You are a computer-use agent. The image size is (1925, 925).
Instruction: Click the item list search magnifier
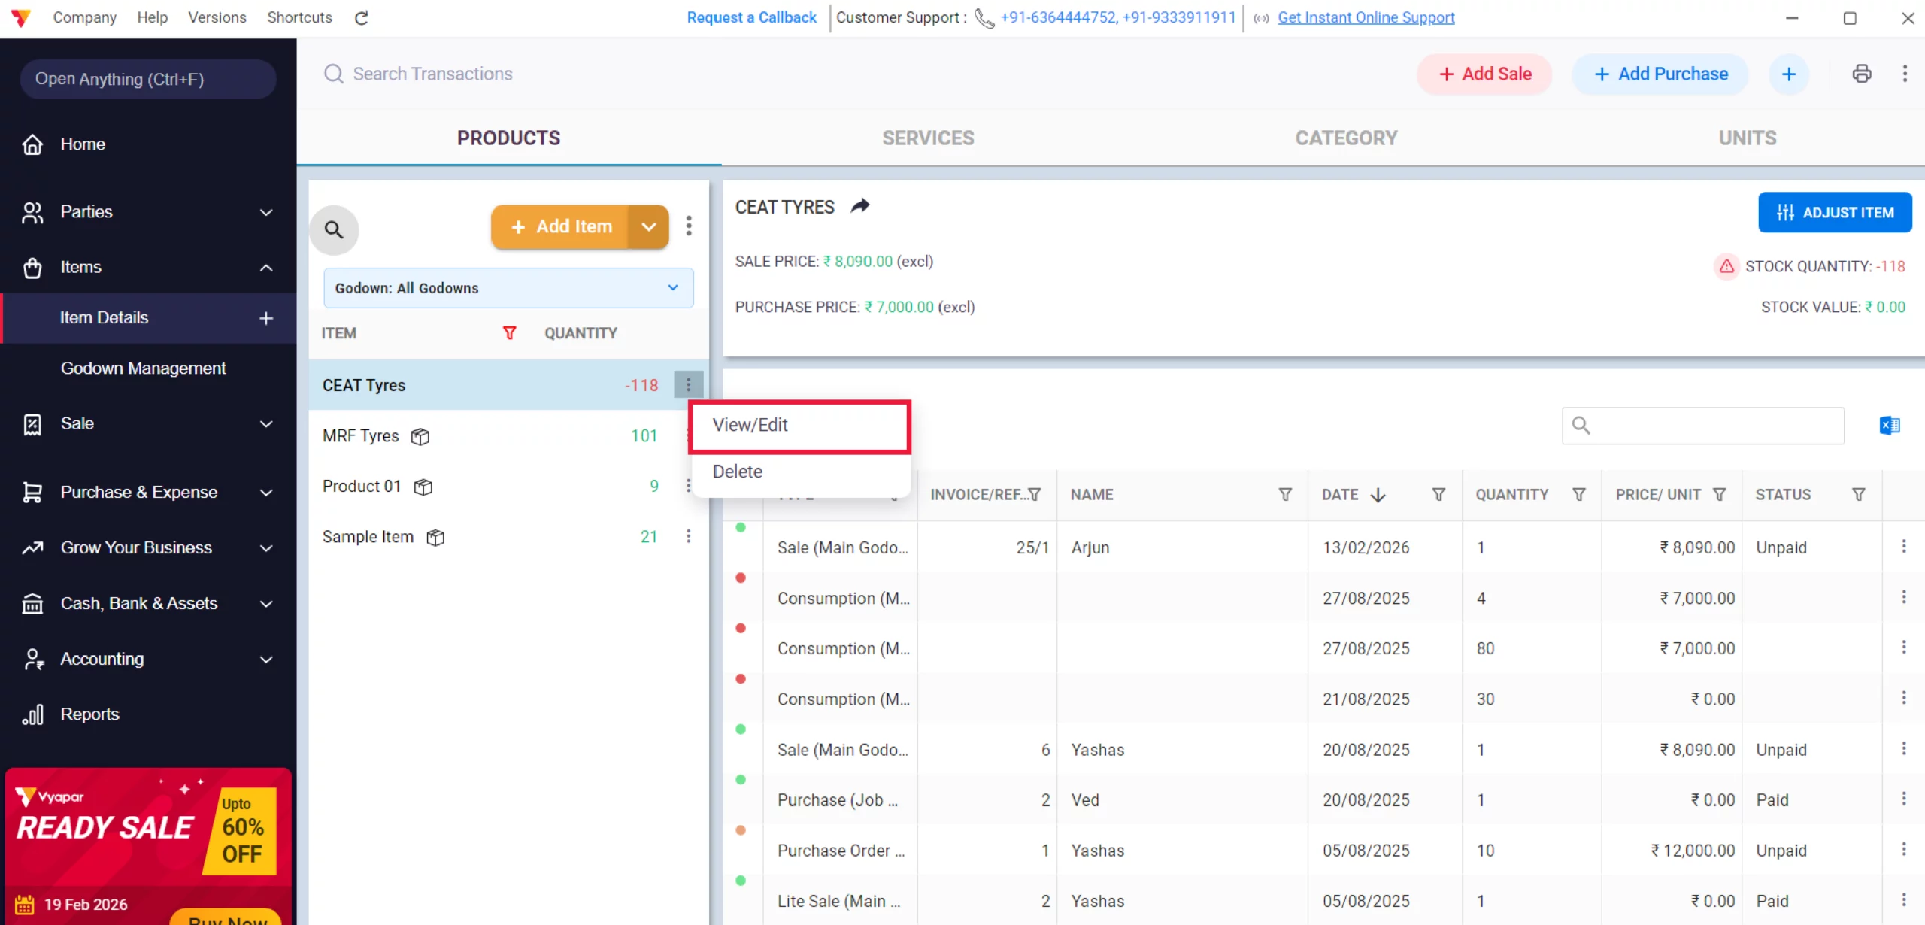pyautogui.click(x=334, y=229)
